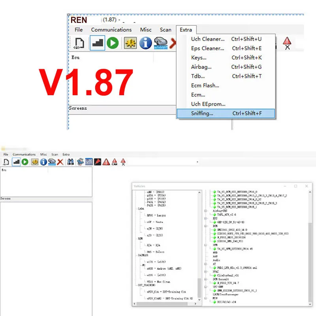Click the green play icon in lower window
316x316 pixels.
pos(25,162)
